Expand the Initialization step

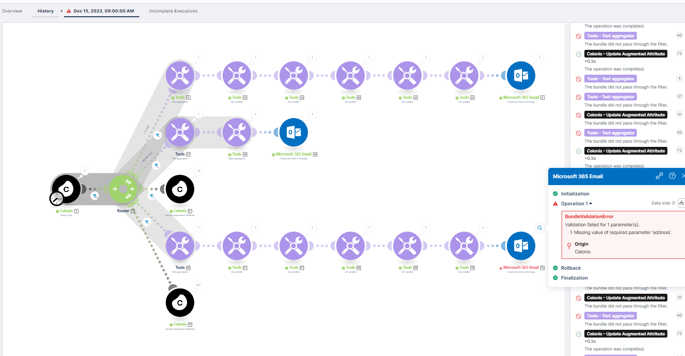pyautogui.click(x=575, y=194)
